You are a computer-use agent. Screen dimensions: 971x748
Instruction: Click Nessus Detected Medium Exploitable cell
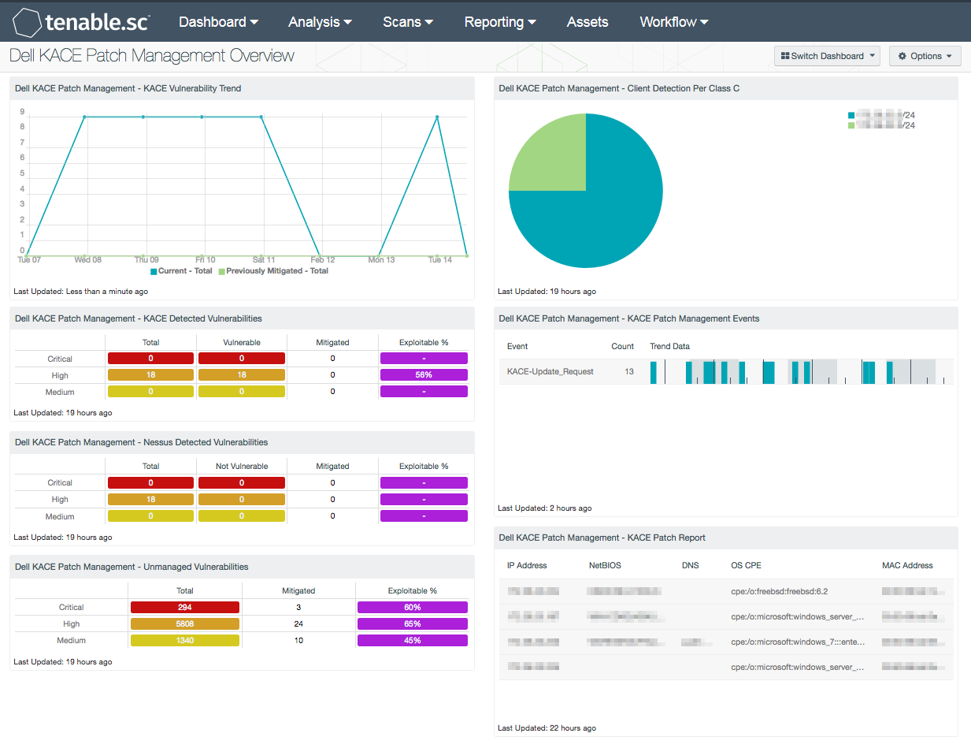pyautogui.click(x=424, y=516)
